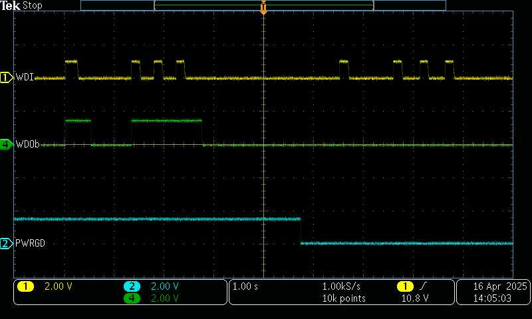Click the green record view bar at top
The width and height of the screenshot is (532, 319).
[x=263, y=5]
